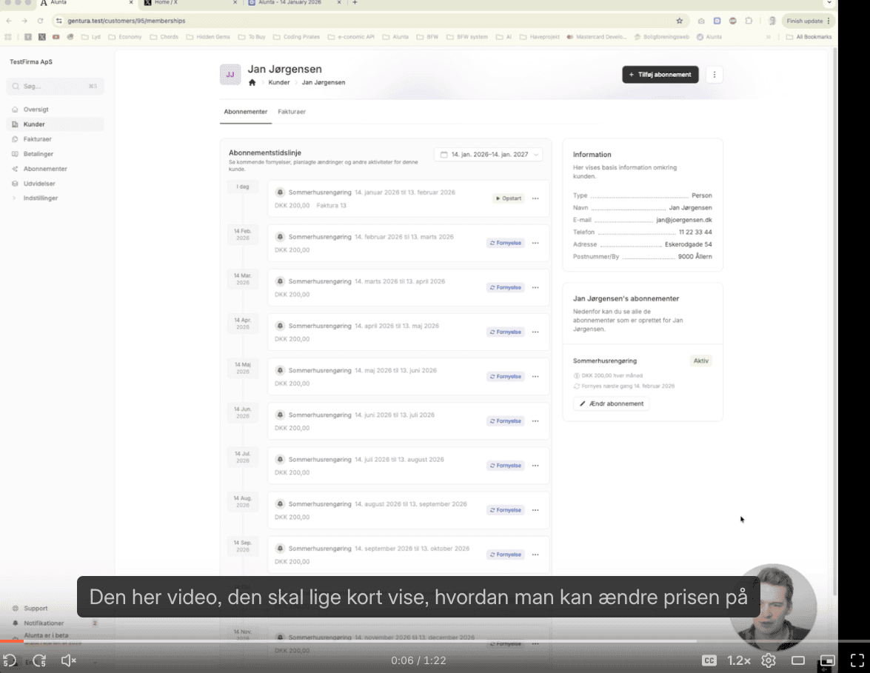Click the Tilføj abonnement button
Viewport: 870px width, 673px height.
point(659,74)
